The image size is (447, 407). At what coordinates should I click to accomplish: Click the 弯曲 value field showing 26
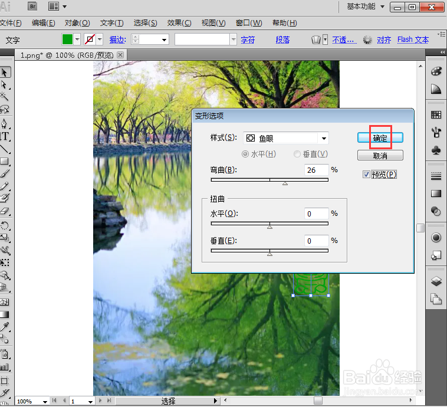pyautogui.click(x=317, y=170)
